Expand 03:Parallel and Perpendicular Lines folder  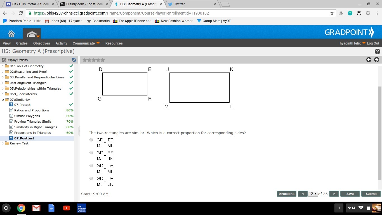pos(3,77)
